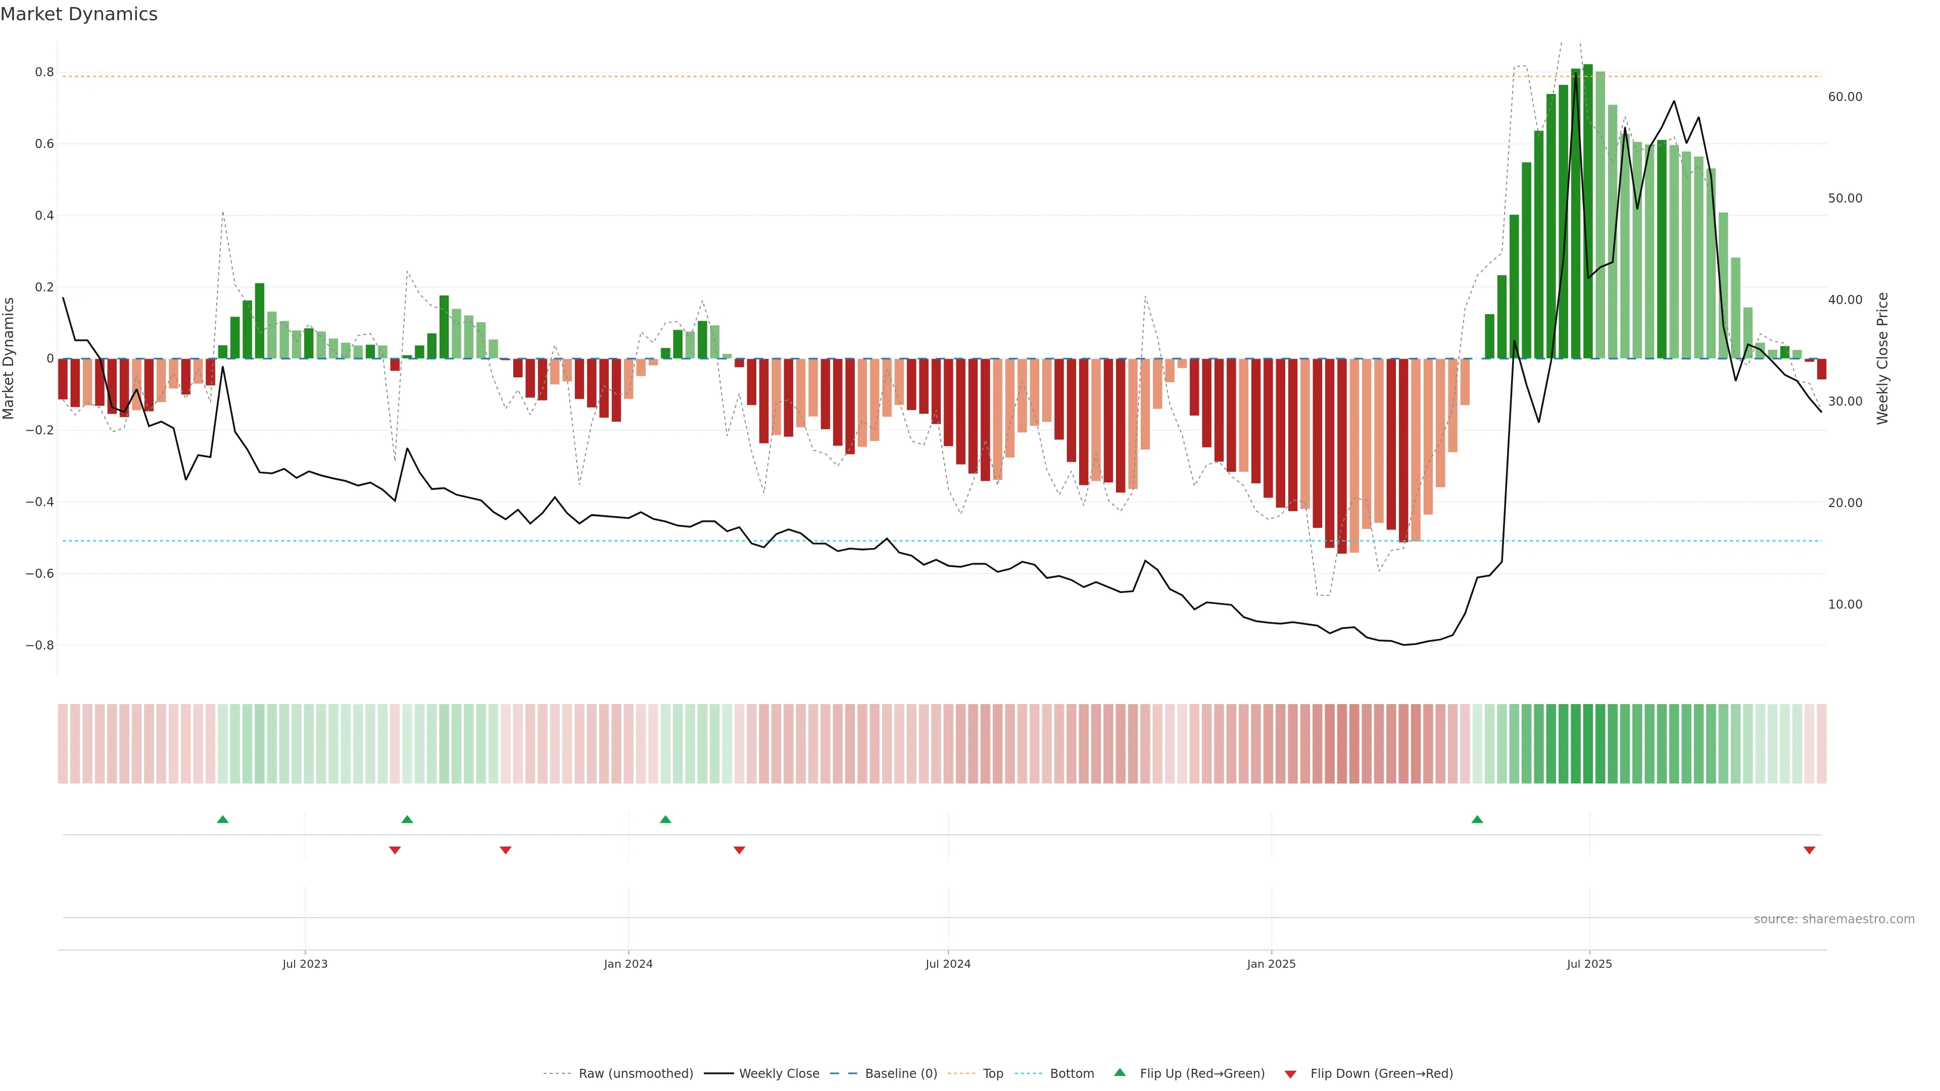Viewport: 1940px width, 1091px height.
Task: Click the flip-up triangle nearest Jan 2024
Action: [x=665, y=819]
